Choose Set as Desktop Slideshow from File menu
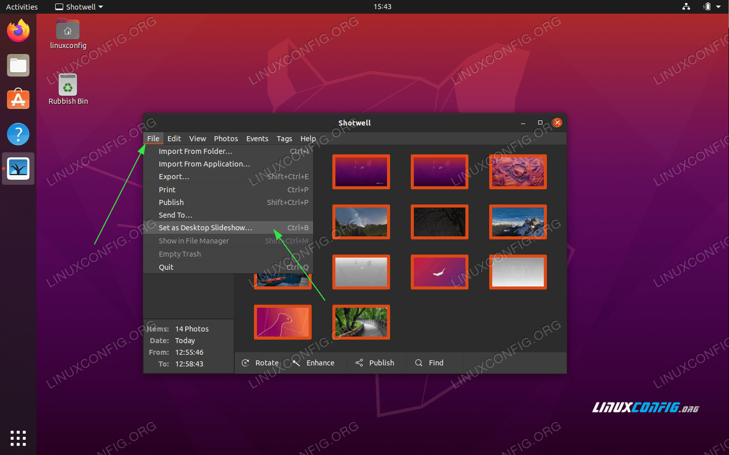Viewport: 729px width, 455px height. pos(205,228)
